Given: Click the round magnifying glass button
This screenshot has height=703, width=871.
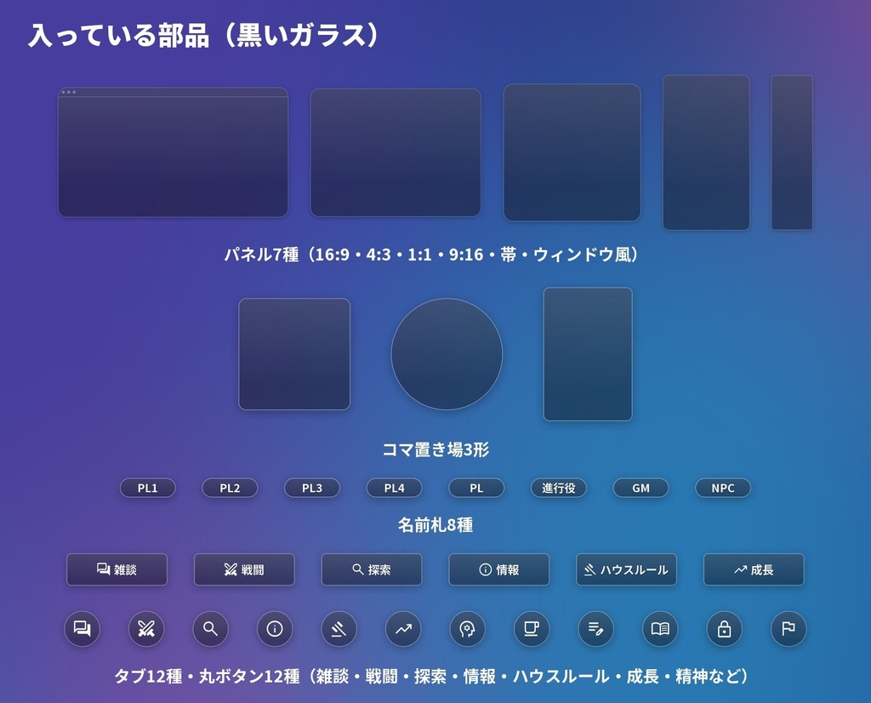Looking at the screenshot, I should [x=211, y=629].
